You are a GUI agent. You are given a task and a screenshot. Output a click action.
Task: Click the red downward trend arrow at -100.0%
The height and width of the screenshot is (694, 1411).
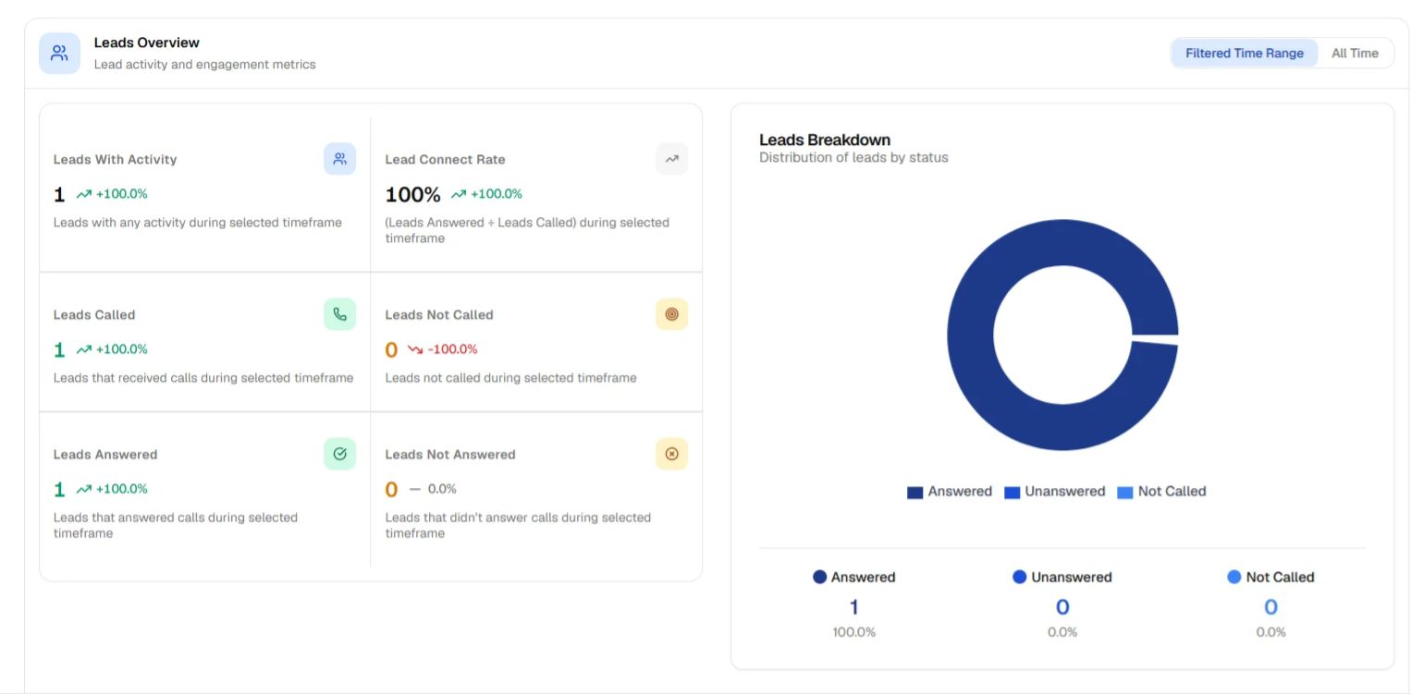pos(415,349)
